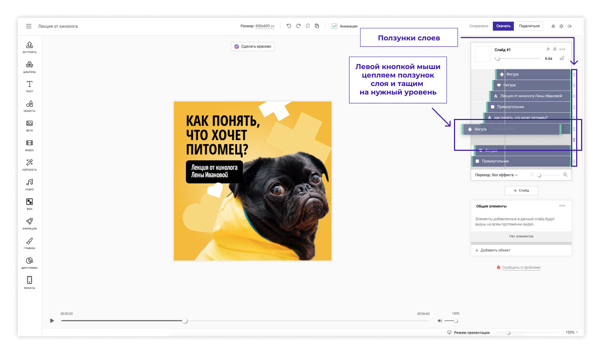This screenshot has height=354, width=602.
Task: Open the Переход: без эффекта dropdown
Action: pos(496,175)
